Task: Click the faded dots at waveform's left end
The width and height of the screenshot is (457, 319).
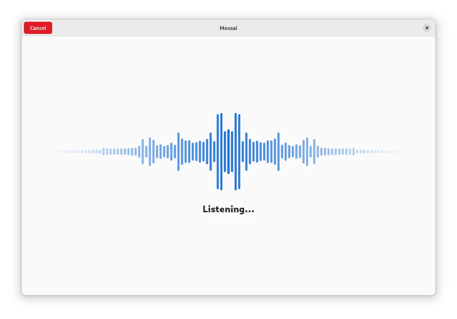Action: 75,152
